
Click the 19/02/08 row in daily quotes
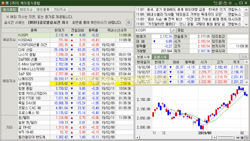coord(190,67)
